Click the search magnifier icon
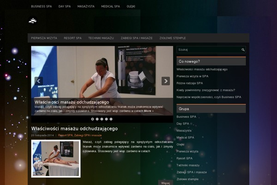 pos(243,49)
